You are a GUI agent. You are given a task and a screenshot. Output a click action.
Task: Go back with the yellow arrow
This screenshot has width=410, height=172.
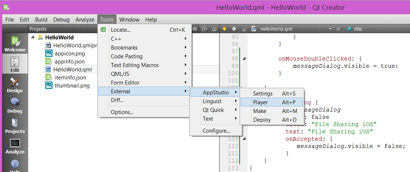tap(224, 29)
